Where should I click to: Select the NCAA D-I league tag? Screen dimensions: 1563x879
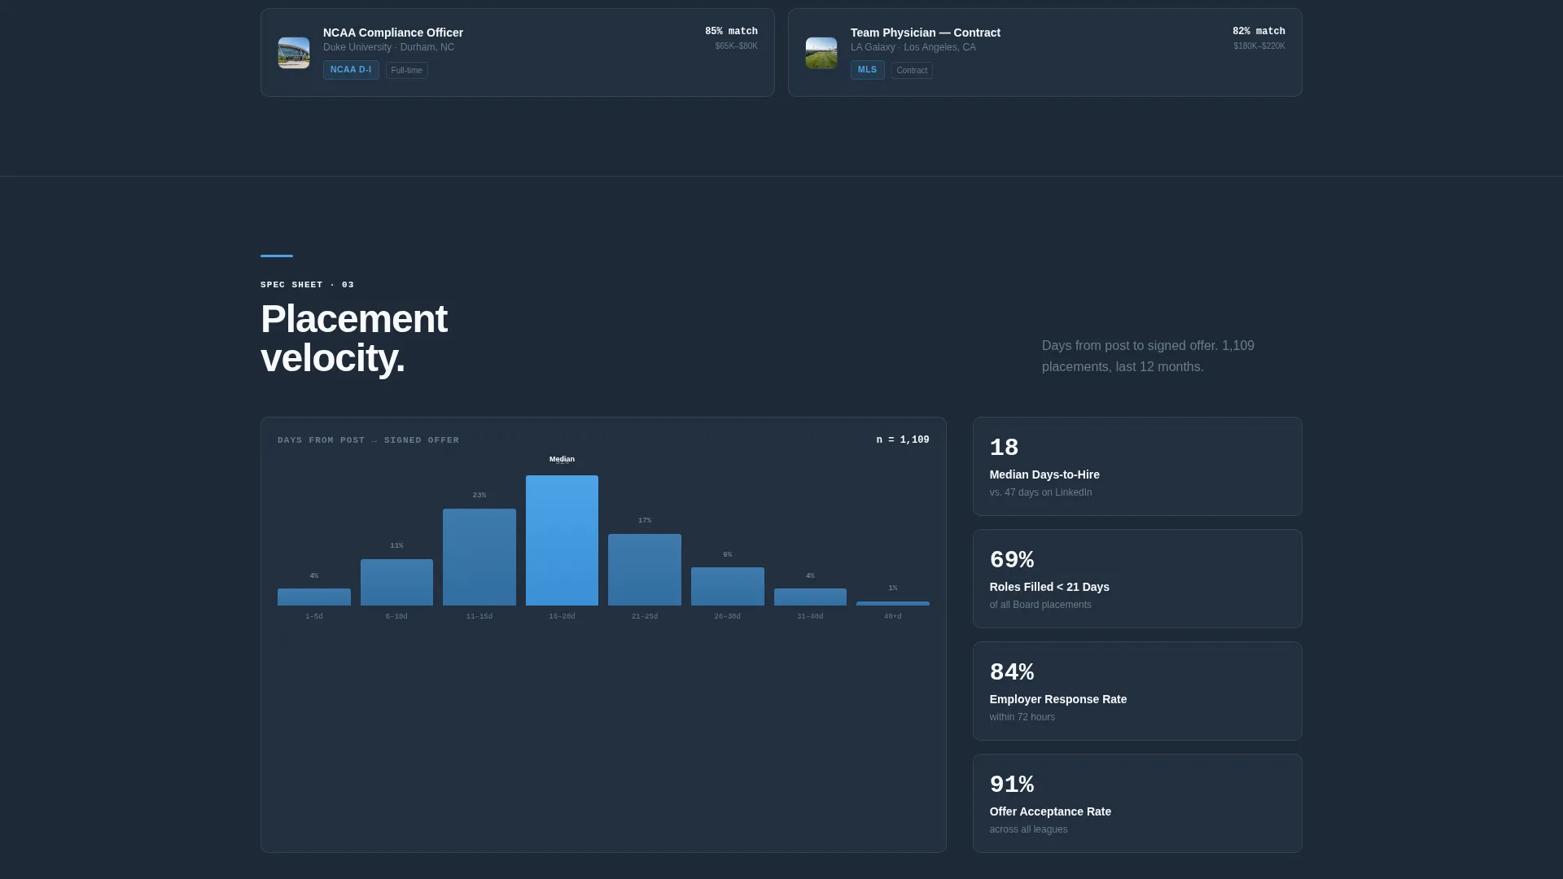click(x=351, y=70)
